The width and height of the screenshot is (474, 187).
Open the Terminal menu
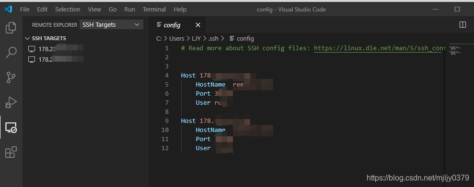154,10
